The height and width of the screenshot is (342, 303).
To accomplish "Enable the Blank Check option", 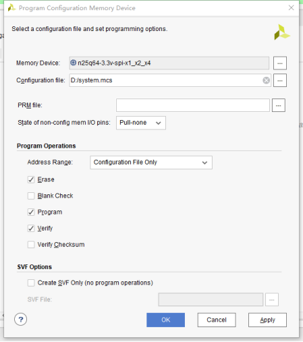I will 31,196.
